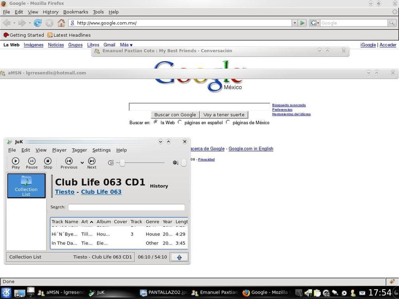The image size is (399, 299).
Task: Select the 'la Web' radio option
Action: [155, 122]
